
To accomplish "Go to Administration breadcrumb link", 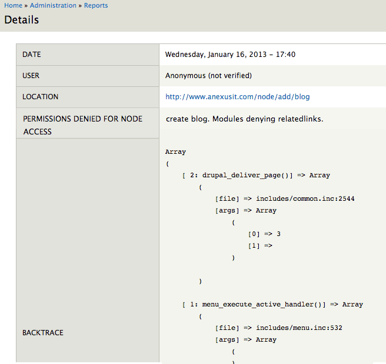I will 53,5.
